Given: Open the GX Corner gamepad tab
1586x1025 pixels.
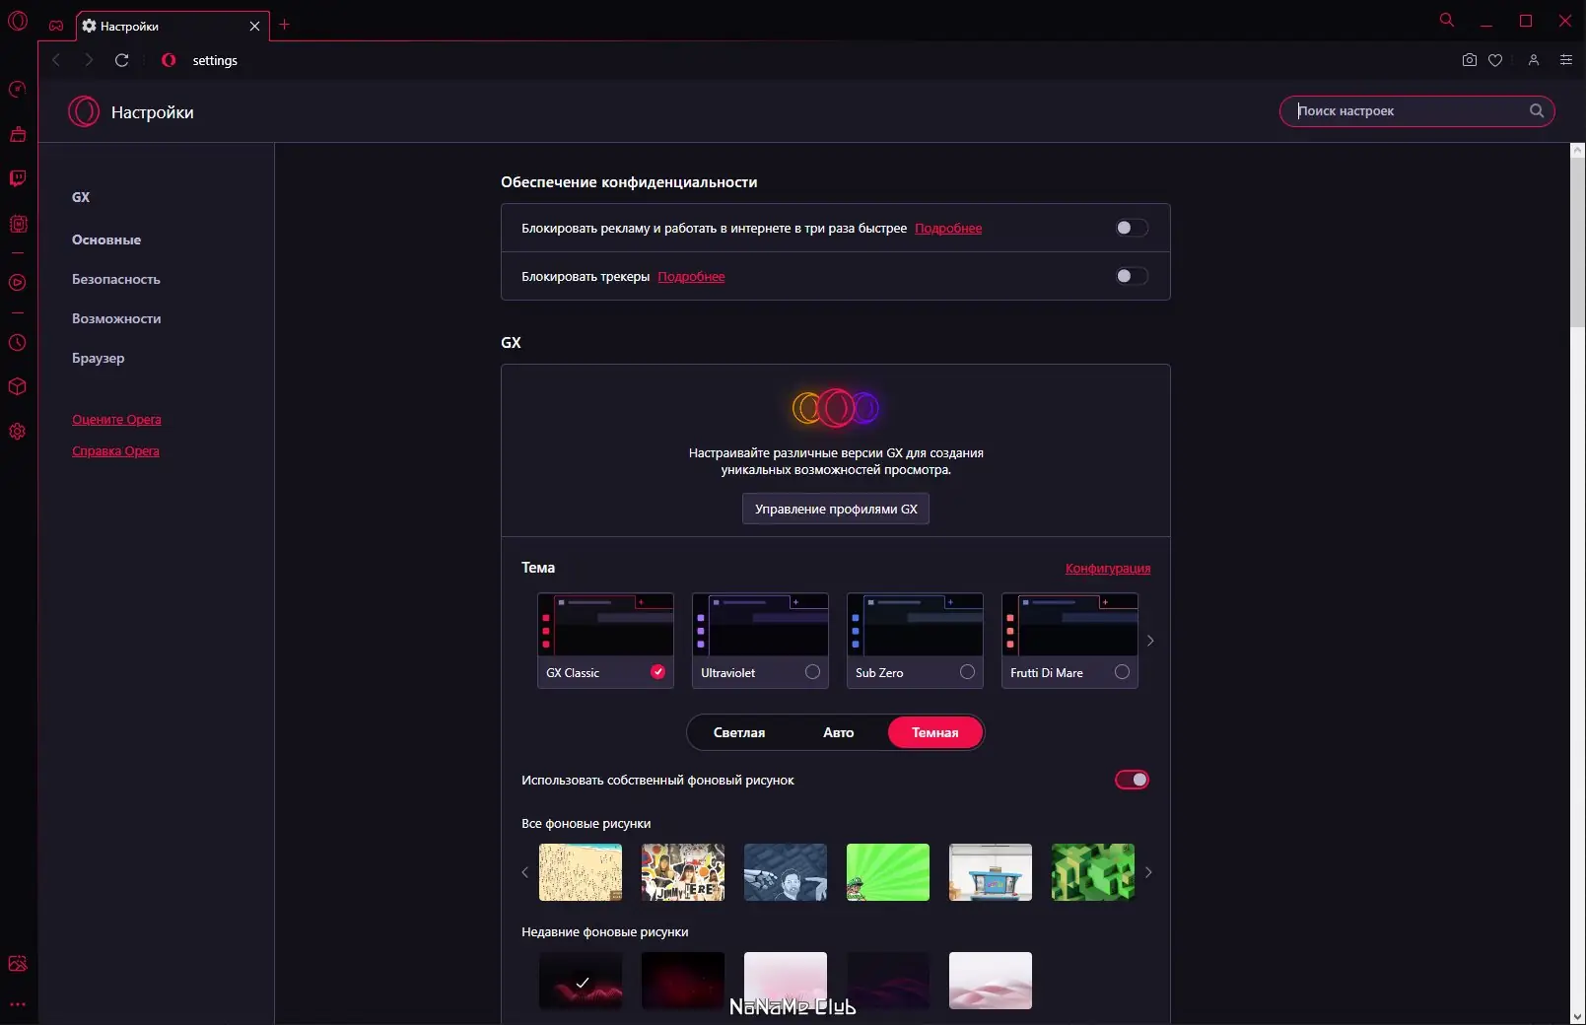Looking at the screenshot, I should click(56, 26).
